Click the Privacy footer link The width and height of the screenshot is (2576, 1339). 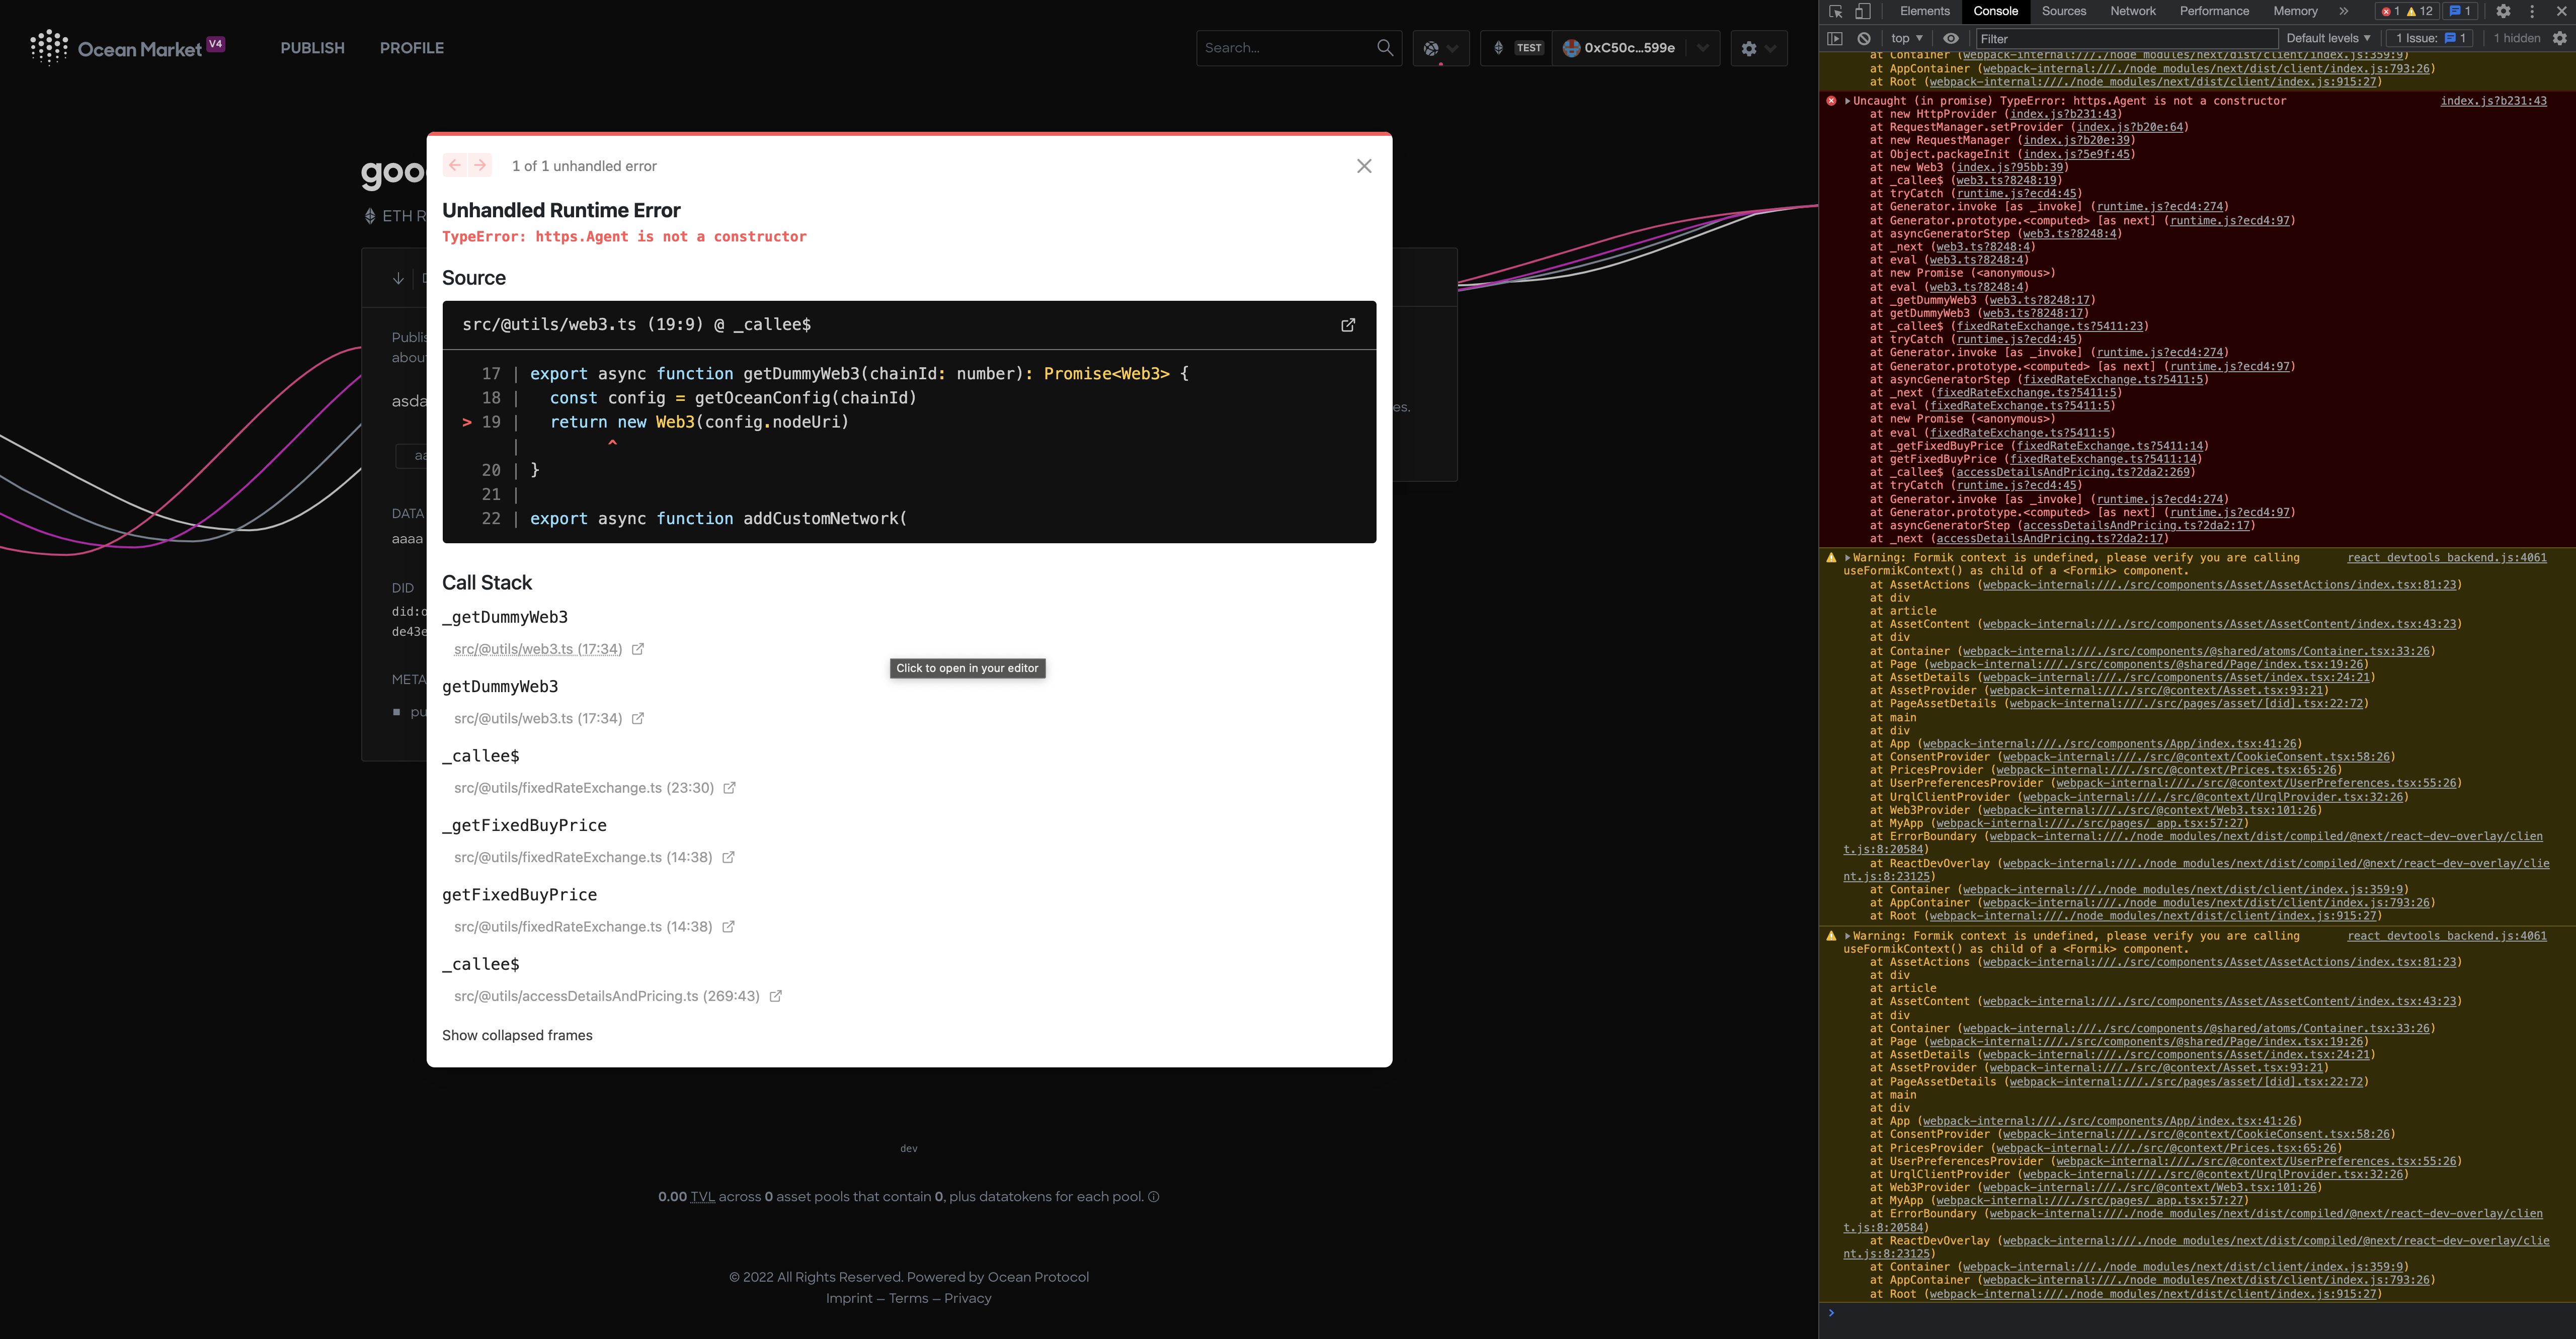(968, 1298)
